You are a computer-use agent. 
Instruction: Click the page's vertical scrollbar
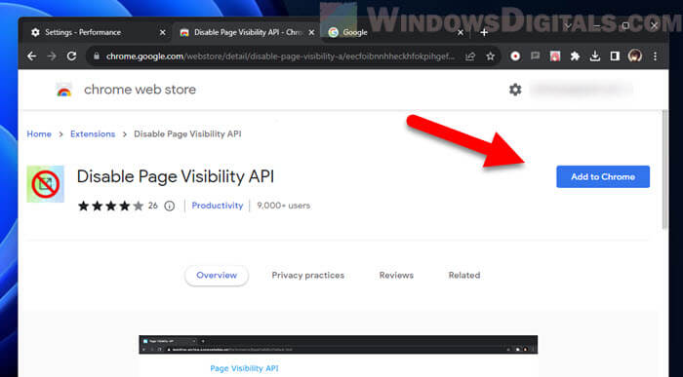click(664, 170)
